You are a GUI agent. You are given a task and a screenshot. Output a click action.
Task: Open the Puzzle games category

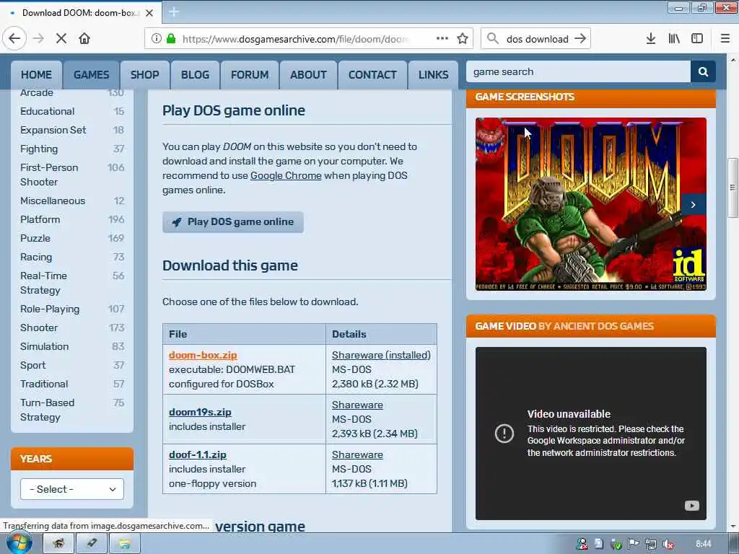[35, 238]
